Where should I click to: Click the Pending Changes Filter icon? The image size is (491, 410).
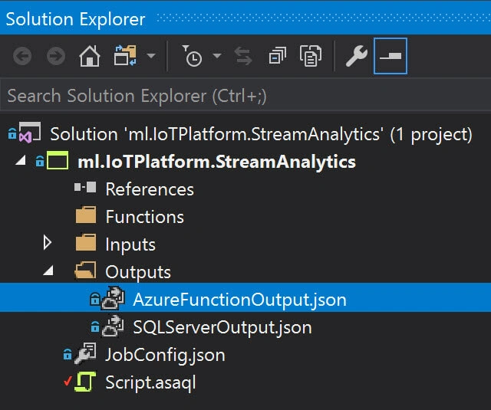[192, 56]
